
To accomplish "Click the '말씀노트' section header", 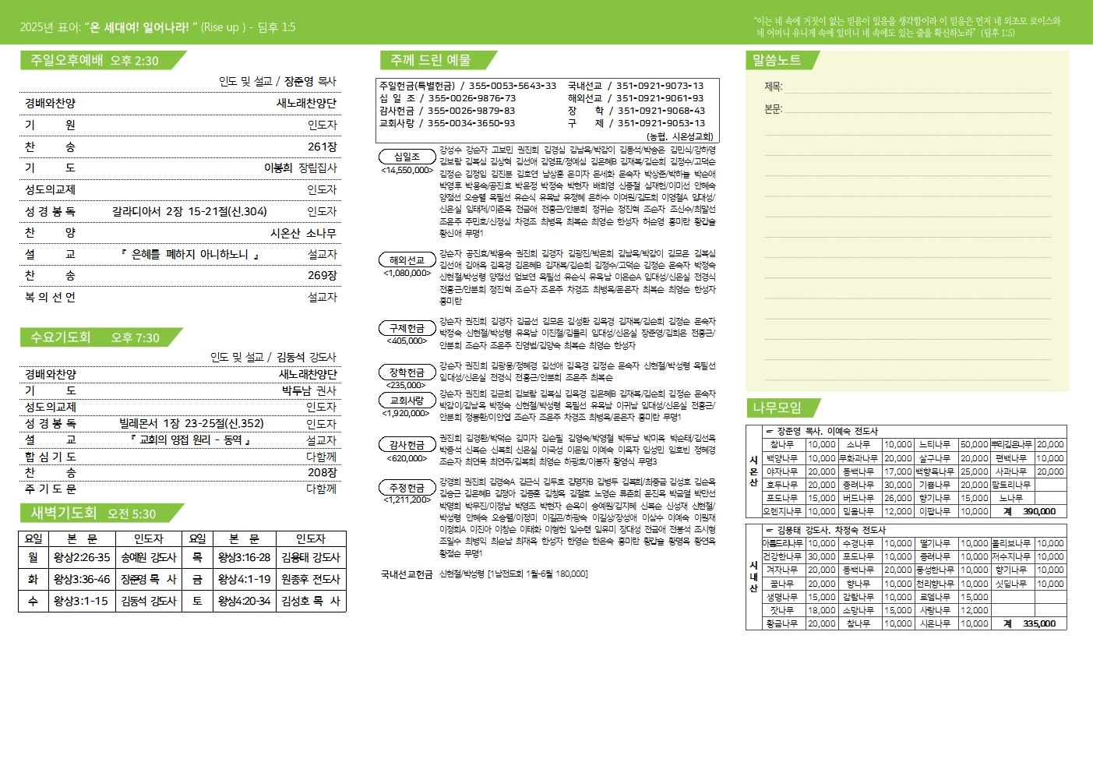I will pos(783,60).
